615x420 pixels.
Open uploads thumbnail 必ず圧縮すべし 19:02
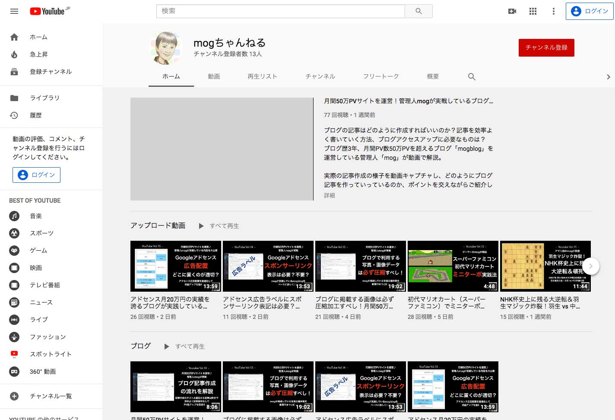[x=361, y=266]
